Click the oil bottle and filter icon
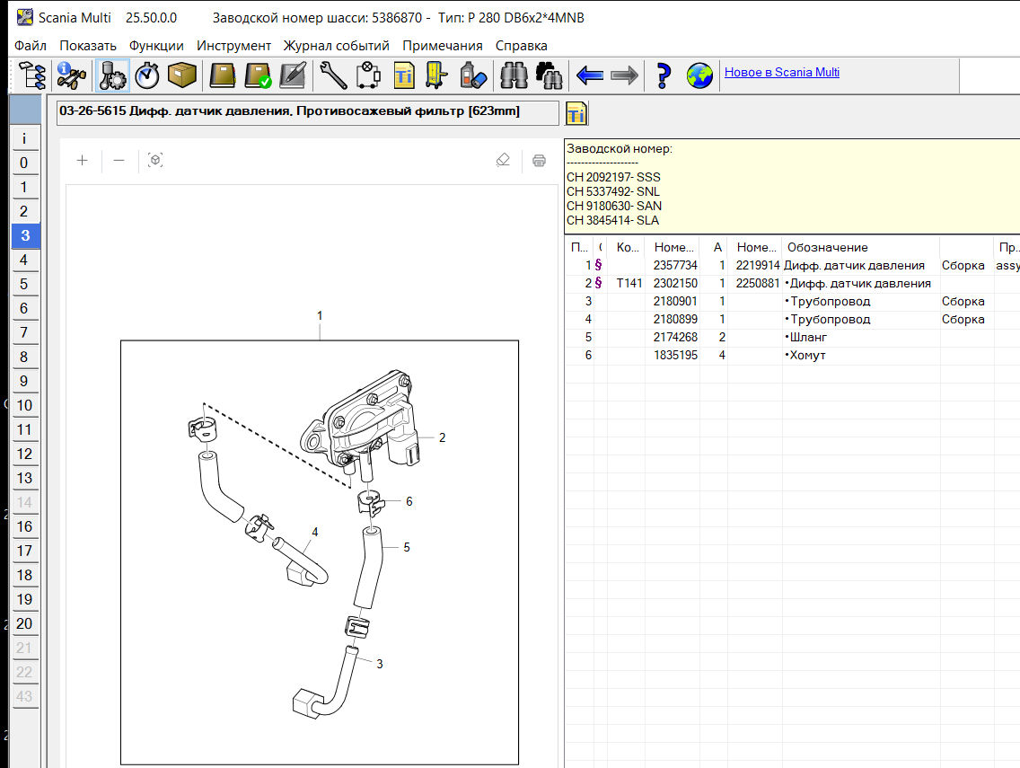 [x=473, y=75]
